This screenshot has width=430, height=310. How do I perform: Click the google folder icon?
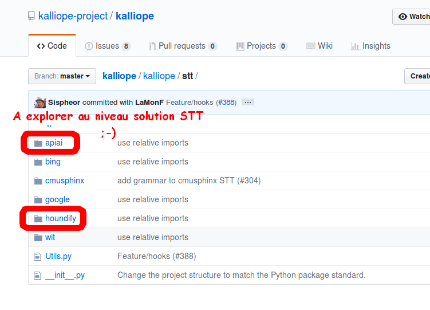click(x=38, y=200)
